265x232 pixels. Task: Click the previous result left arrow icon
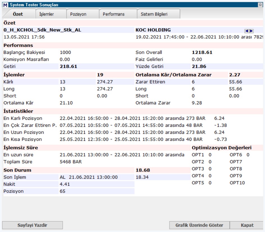pos(247,31)
